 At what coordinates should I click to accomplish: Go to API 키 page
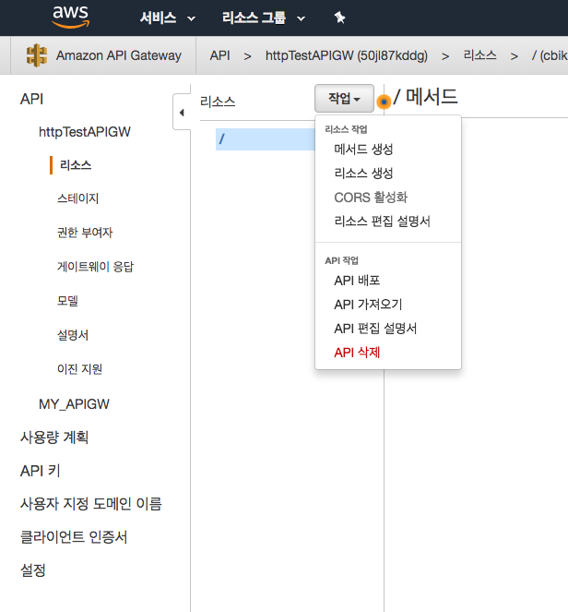click(x=41, y=471)
